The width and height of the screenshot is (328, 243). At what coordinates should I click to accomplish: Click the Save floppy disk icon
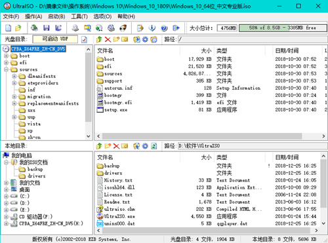46,28
